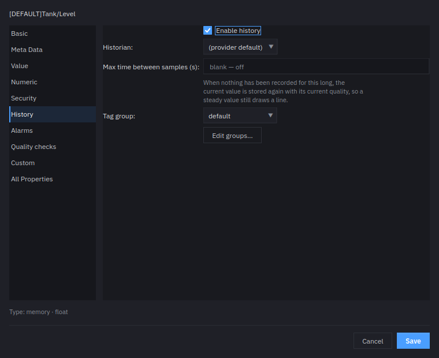This screenshot has width=439, height=358.
Task: Go to the Security section
Action: point(53,98)
